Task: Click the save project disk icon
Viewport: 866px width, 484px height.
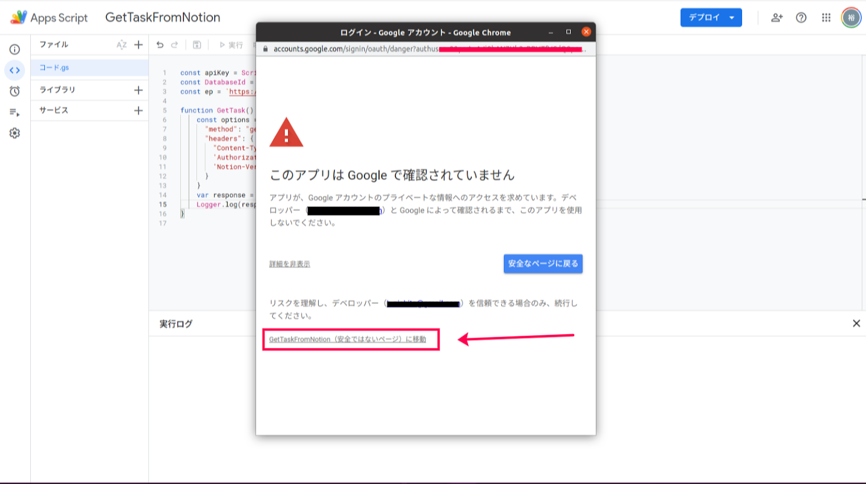Action: (x=197, y=45)
